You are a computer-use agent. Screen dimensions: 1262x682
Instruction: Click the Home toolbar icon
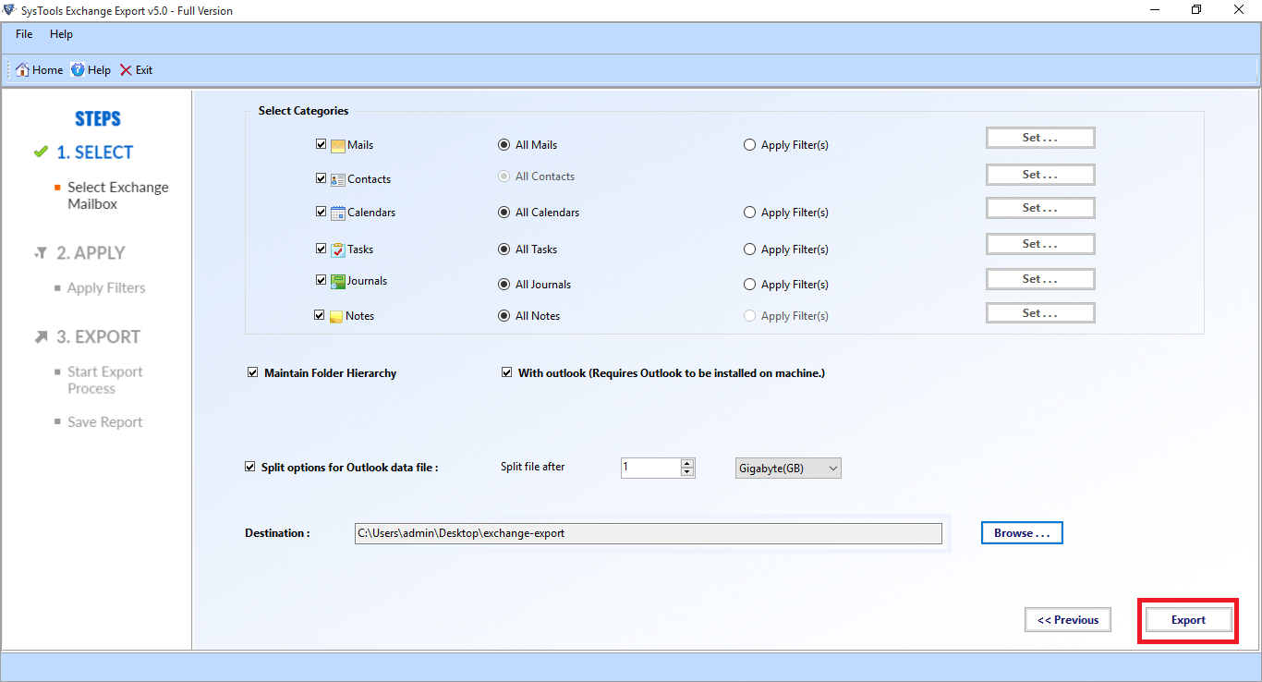22,70
